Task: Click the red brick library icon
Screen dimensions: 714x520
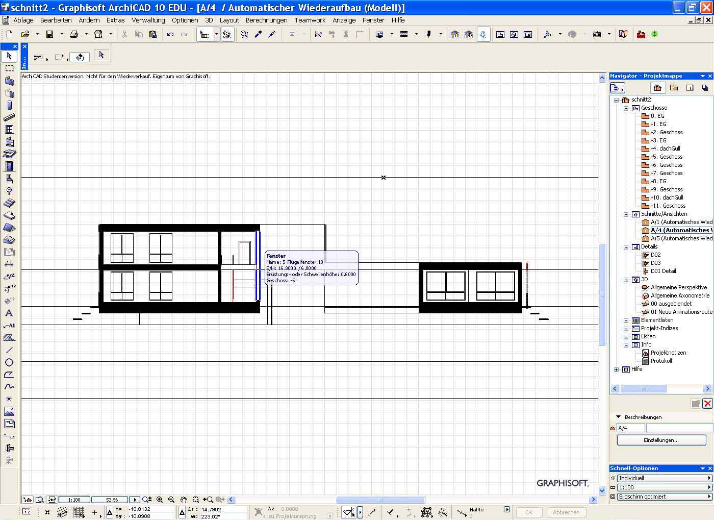Action: pos(641,34)
